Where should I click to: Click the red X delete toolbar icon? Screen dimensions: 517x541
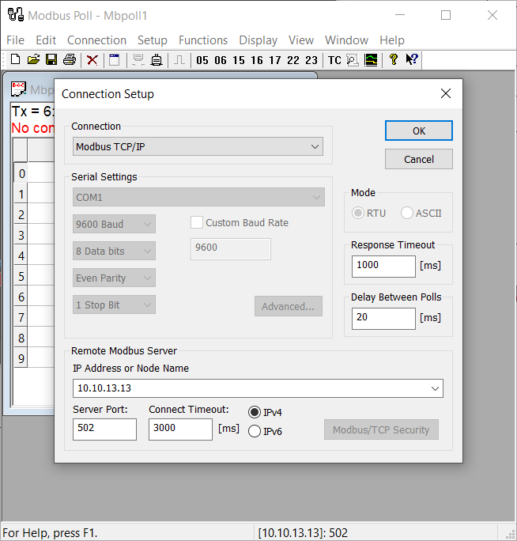click(x=92, y=60)
